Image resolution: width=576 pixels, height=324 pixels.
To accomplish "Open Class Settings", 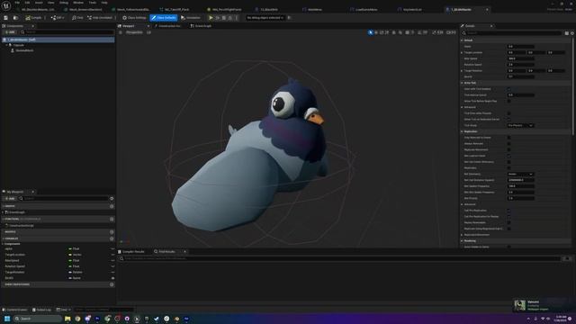I will click(x=134, y=18).
